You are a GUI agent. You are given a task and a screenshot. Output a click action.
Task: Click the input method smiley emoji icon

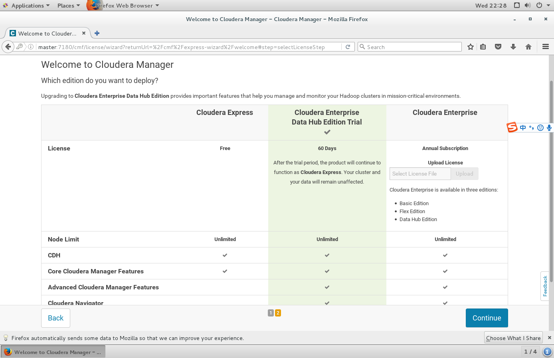(540, 128)
